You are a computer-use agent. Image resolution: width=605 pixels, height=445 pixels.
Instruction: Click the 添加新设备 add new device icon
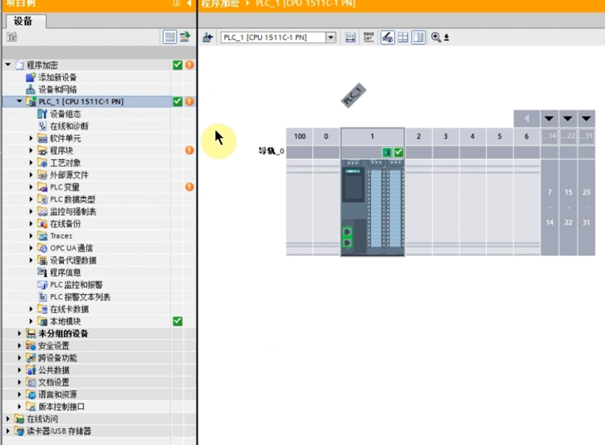coord(31,77)
